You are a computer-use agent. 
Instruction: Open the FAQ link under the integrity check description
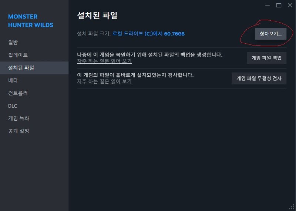coord(104,81)
